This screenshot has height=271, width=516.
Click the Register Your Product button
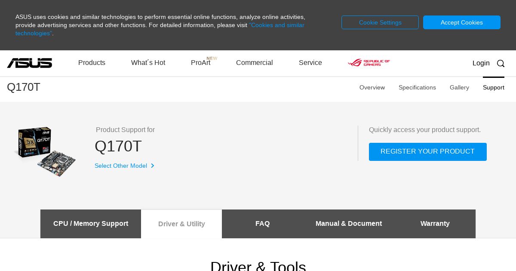coord(428,152)
